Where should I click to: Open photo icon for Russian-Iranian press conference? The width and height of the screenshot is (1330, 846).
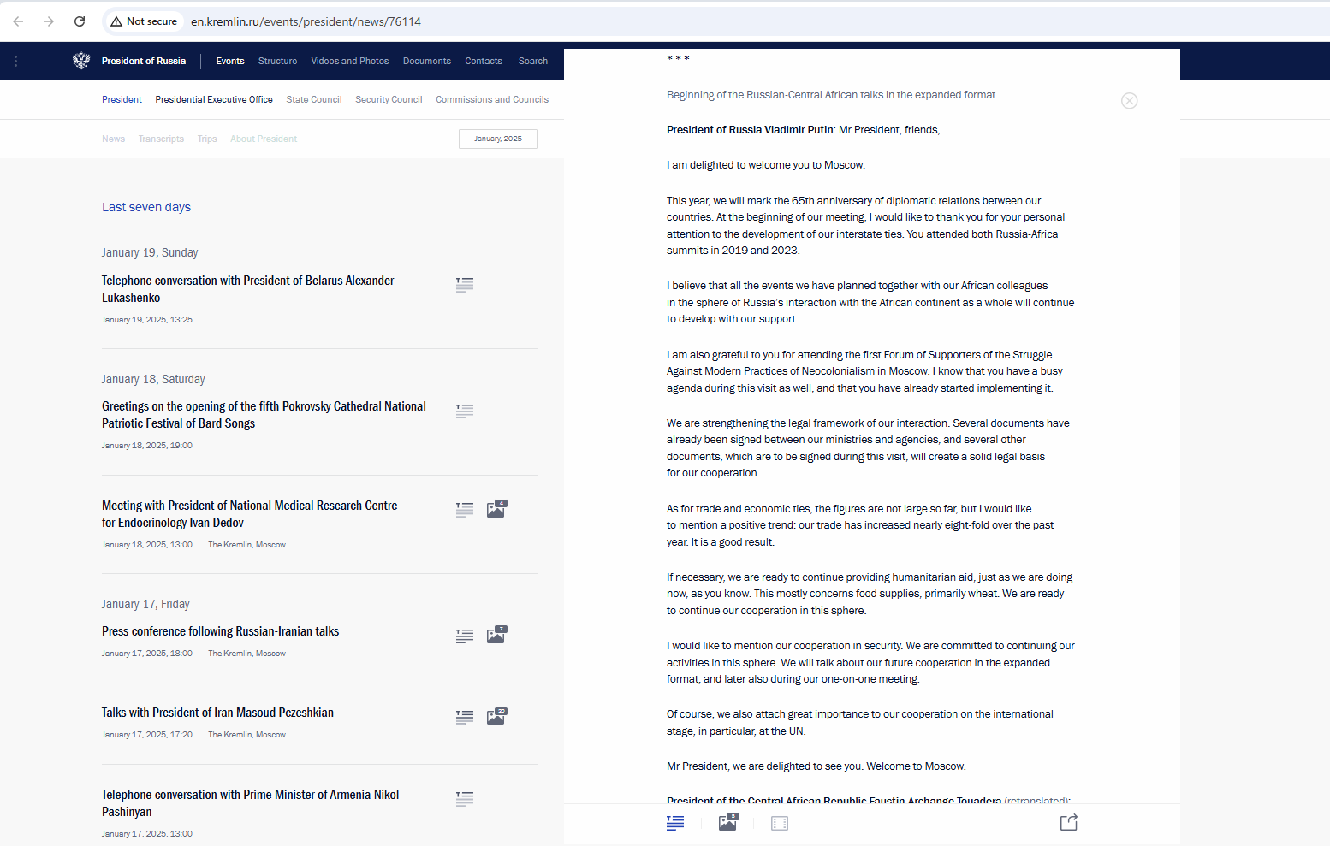pos(496,636)
